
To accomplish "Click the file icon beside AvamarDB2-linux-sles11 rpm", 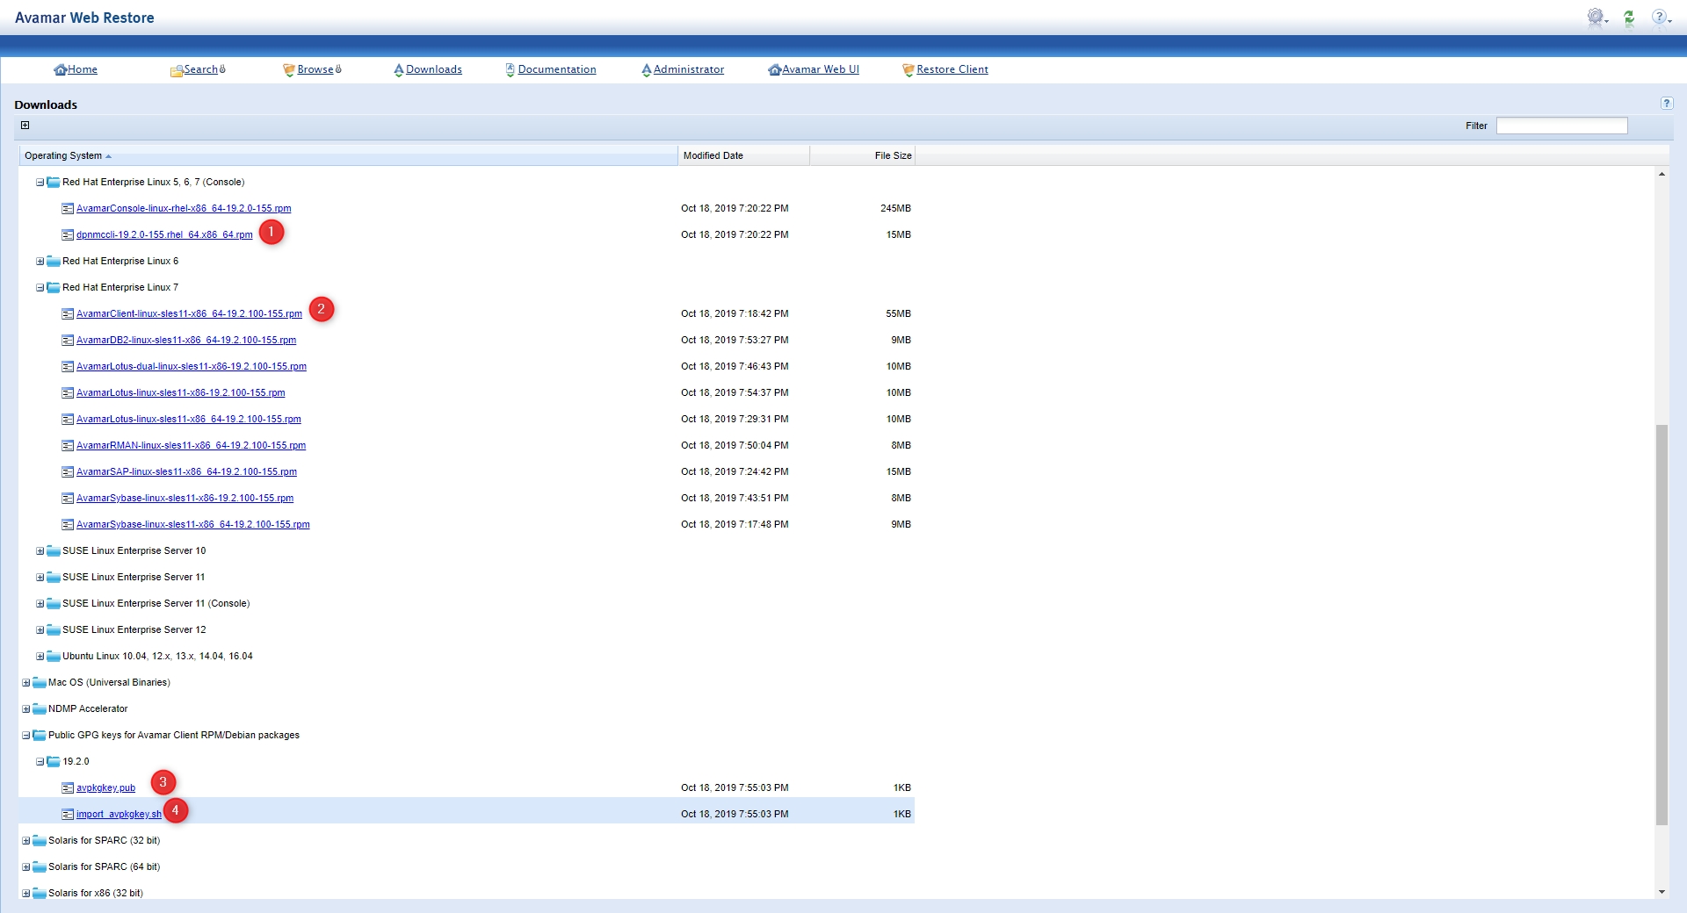I will pos(68,341).
